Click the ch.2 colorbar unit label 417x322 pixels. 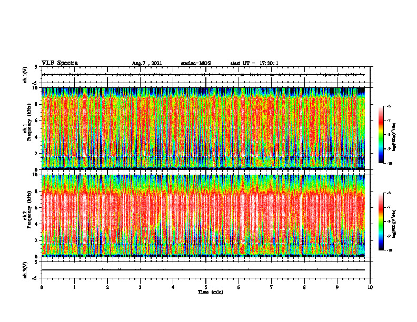point(394,224)
